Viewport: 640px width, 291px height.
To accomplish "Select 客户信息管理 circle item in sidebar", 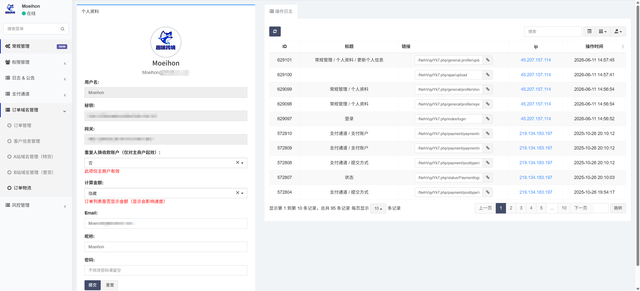I will (24, 141).
